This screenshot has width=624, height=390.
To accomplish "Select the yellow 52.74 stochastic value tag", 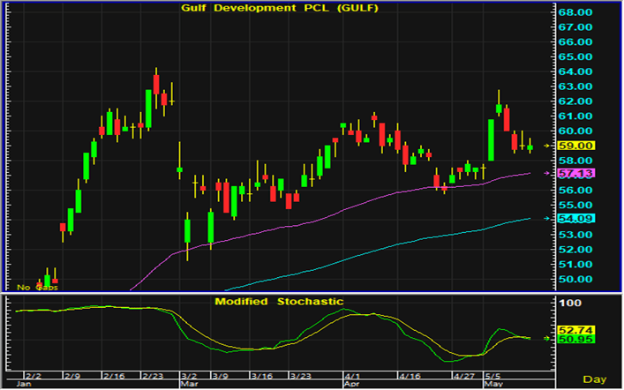I will [x=575, y=330].
